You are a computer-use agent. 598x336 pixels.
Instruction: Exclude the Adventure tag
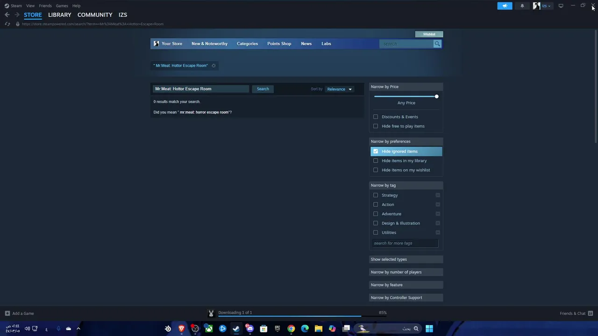(438, 214)
